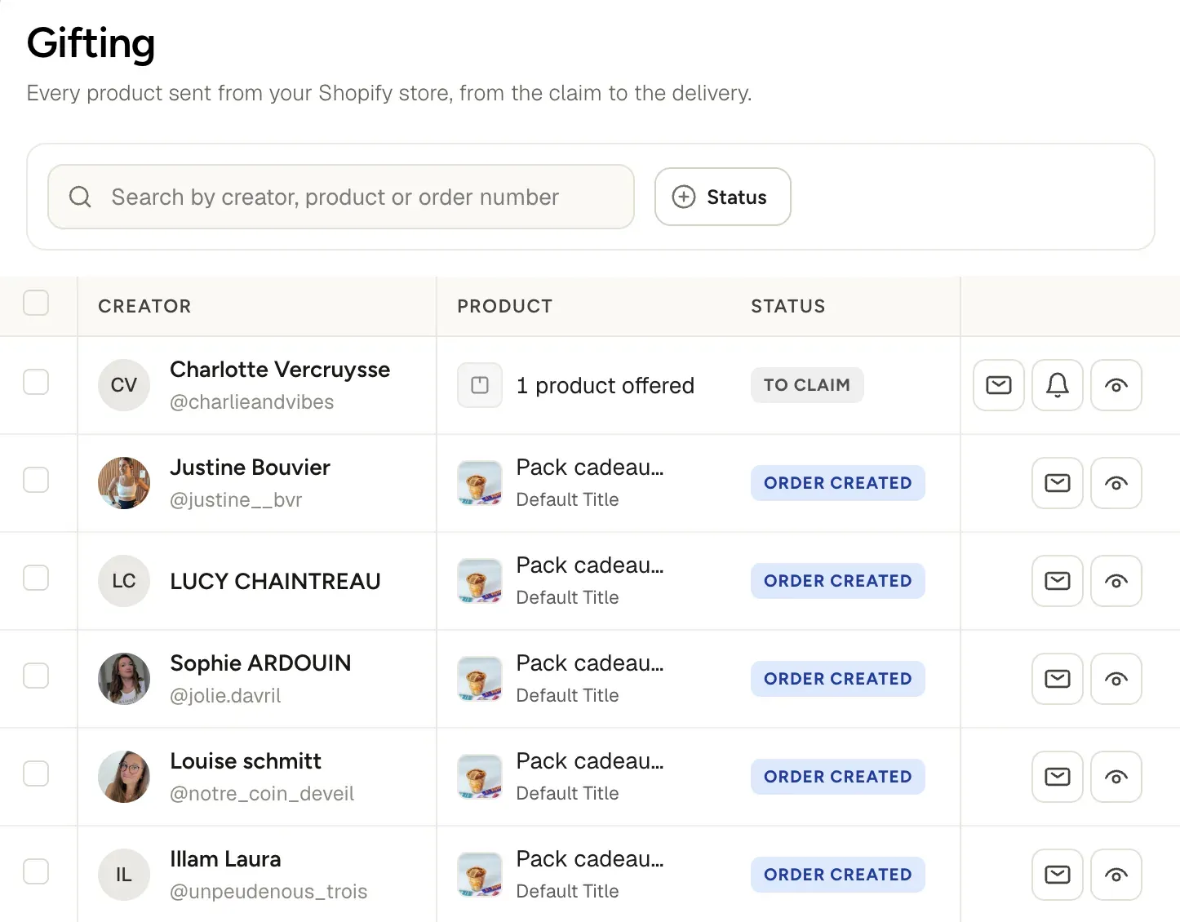1180x922 pixels.
Task: Open Sophie ARDOUIN's profile picture
Action: 124,679
